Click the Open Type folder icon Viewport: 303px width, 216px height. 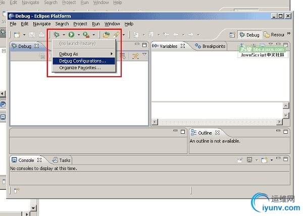[106, 35]
